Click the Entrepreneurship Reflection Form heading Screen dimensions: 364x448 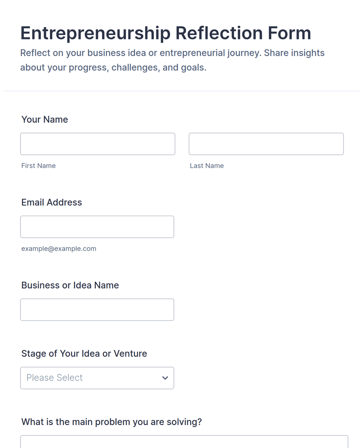(x=166, y=33)
